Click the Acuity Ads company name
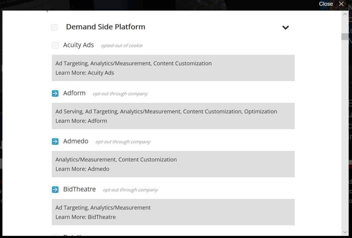This screenshot has height=238, width=352. pos(78,45)
